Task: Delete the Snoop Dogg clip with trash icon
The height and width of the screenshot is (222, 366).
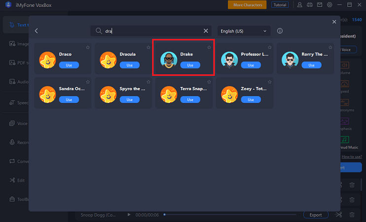Action: [x=352, y=215]
